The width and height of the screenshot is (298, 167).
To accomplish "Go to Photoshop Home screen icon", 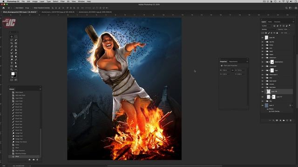I will [x=3, y=8].
